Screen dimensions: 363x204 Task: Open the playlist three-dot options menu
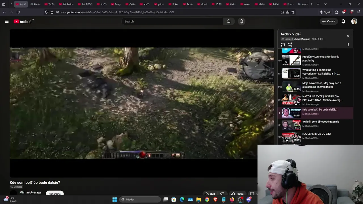pos(348,44)
